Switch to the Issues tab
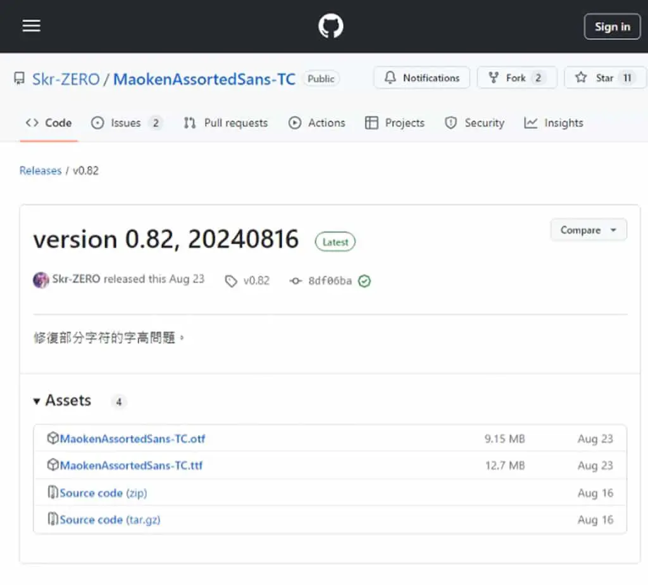 (x=127, y=123)
